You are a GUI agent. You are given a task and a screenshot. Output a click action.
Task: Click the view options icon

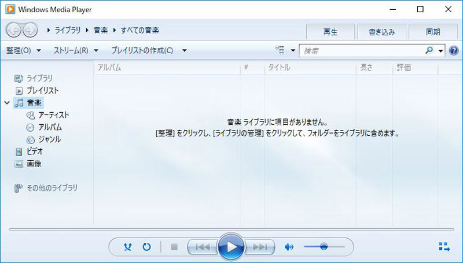[280, 50]
